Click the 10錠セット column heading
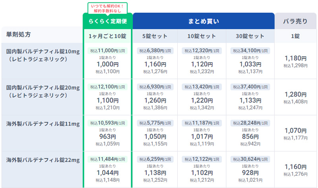This screenshot has width=318, height=188. tap(203, 36)
